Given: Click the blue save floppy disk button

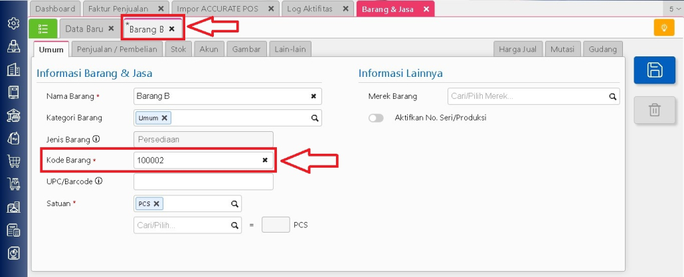Looking at the screenshot, I should (x=654, y=70).
